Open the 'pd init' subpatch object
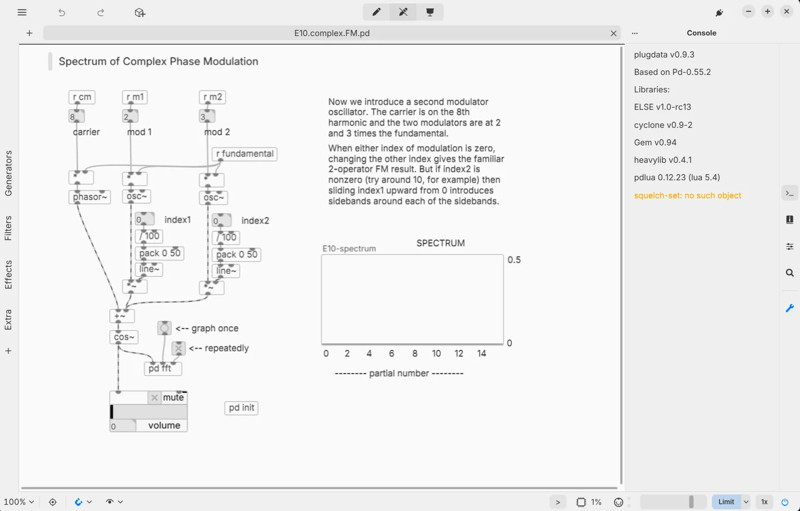Image resolution: width=800 pixels, height=511 pixels. click(241, 408)
